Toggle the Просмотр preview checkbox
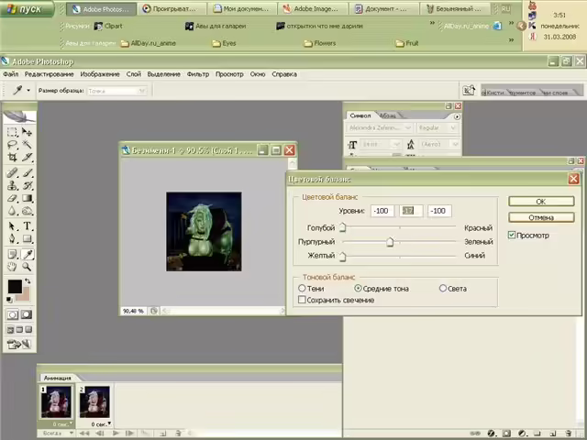 pyautogui.click(x=512, y=235)
